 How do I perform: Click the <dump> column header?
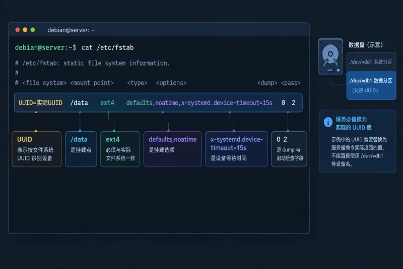click(267, 83)
